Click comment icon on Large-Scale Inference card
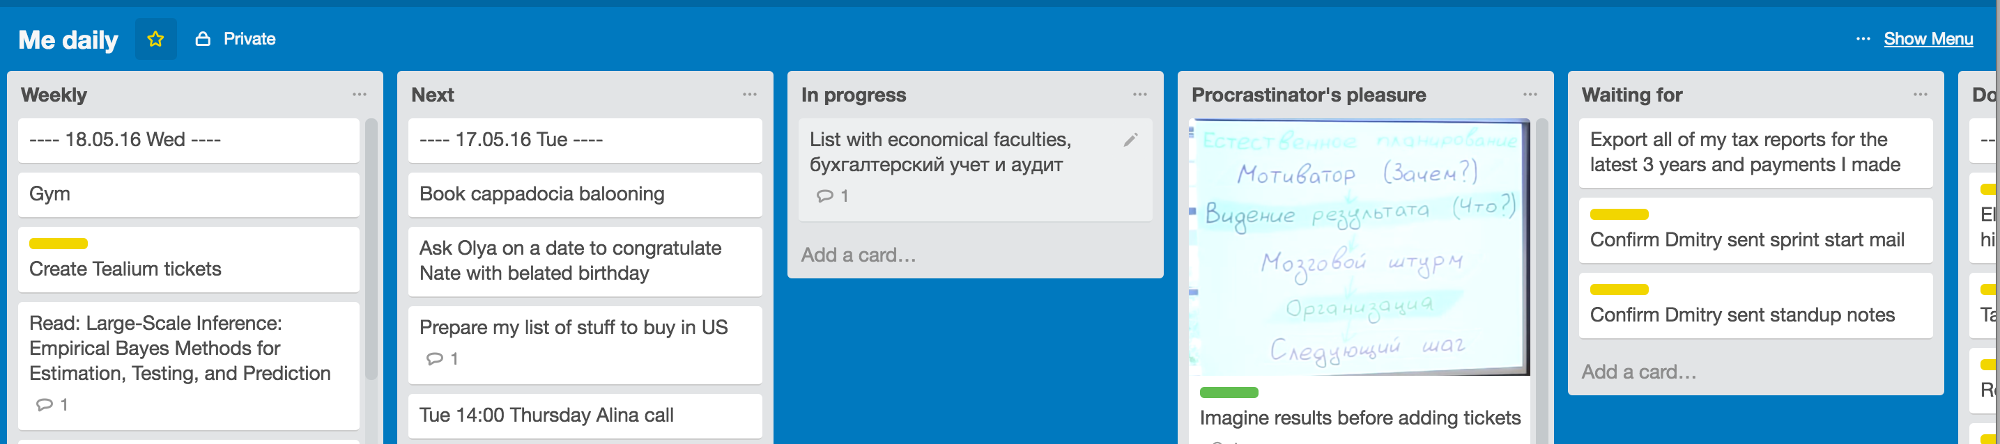 point(45,404)
